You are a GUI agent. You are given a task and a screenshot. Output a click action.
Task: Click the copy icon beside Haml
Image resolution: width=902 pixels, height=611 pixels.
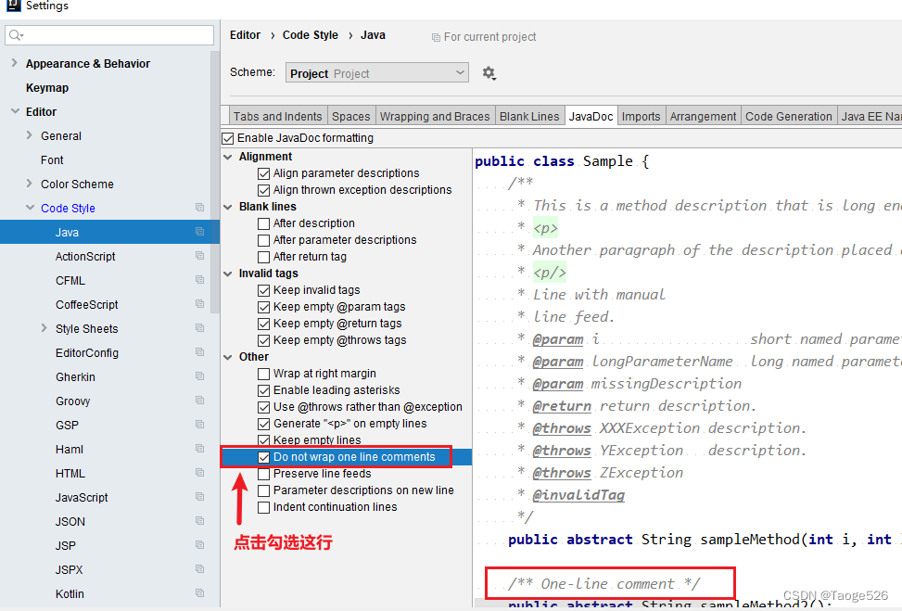[199, 449]
